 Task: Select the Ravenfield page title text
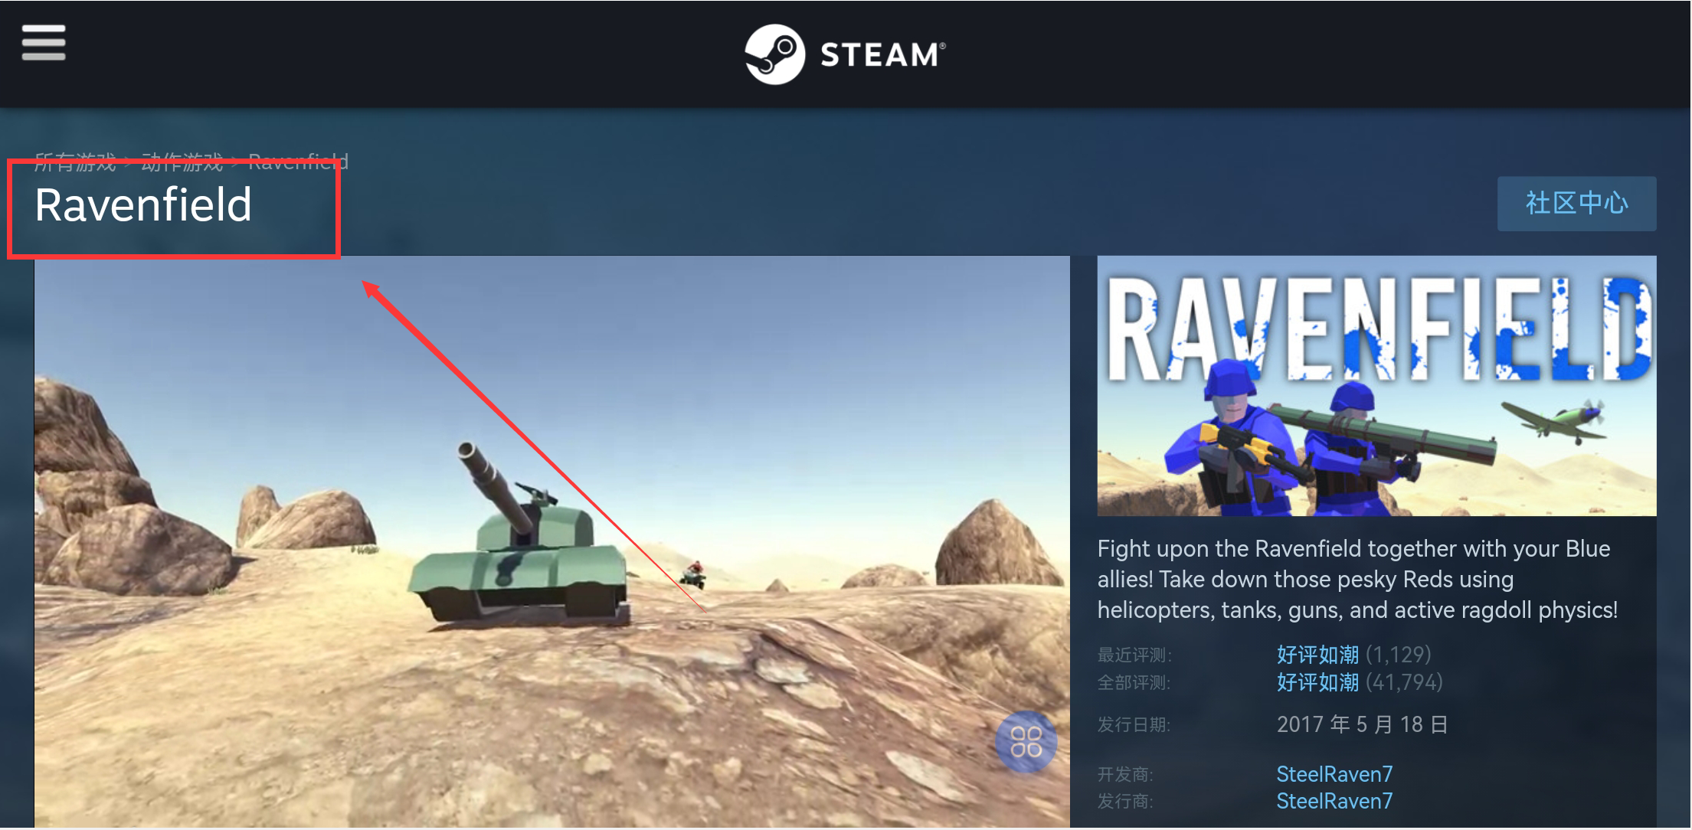[x=143, y=205]
